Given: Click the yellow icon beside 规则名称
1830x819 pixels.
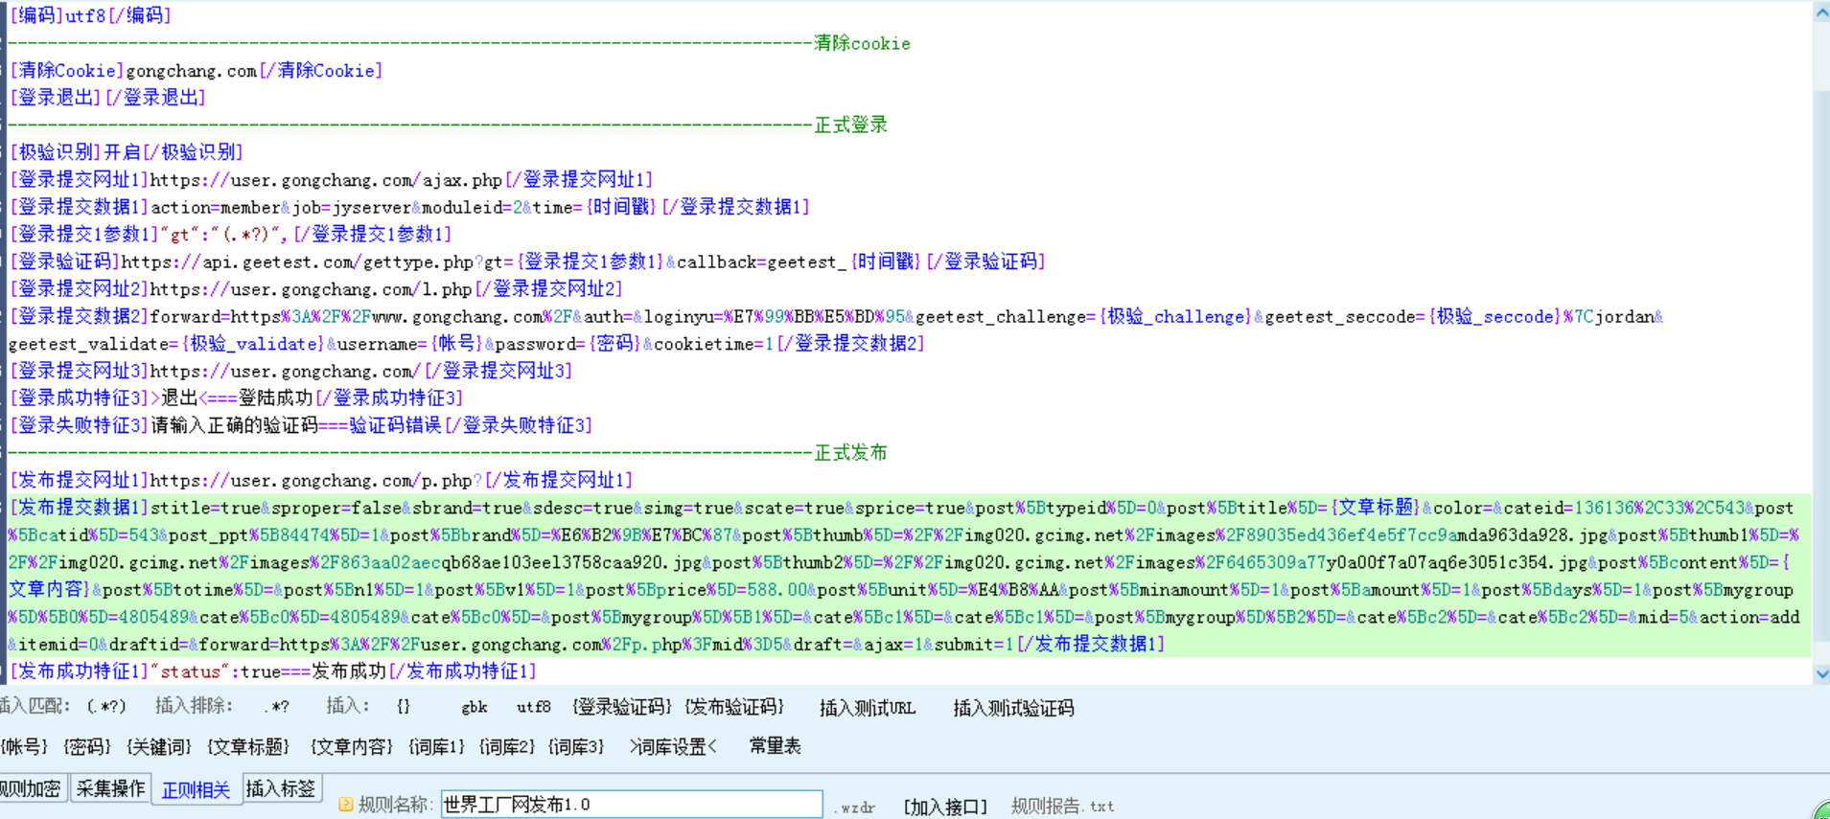Looking at the screenshot, I should 346,805.
